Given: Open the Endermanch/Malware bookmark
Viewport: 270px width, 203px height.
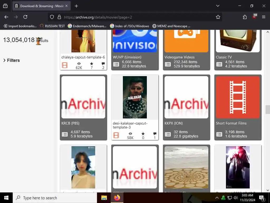Looking at the screenshot, I should click(87, 26).
